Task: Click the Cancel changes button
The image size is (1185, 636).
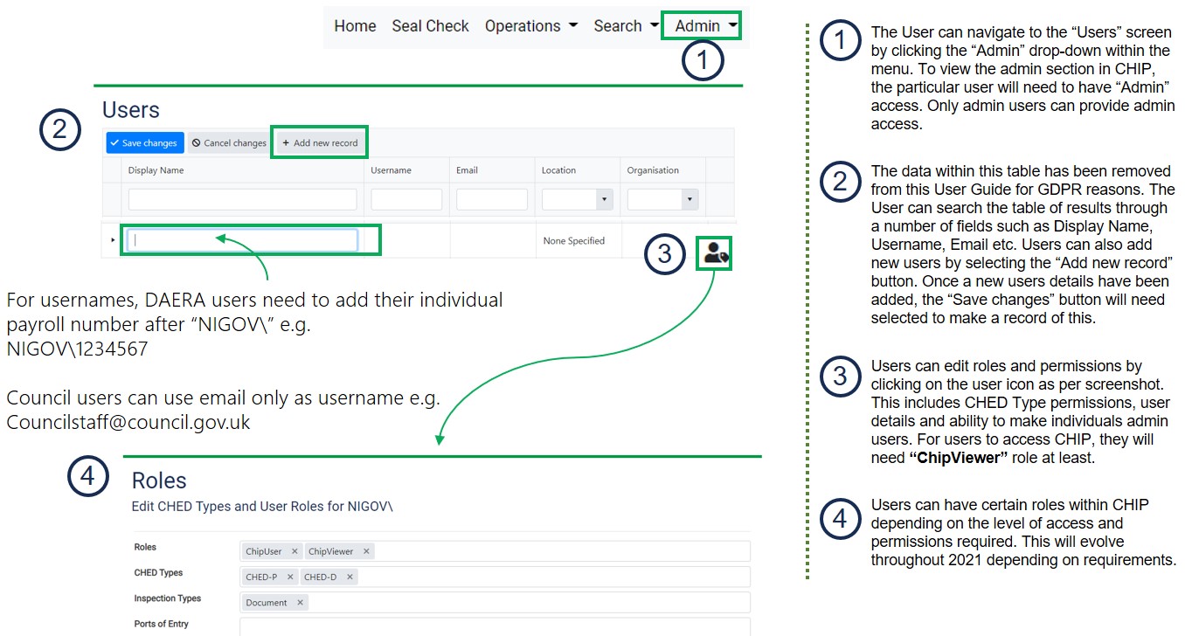Action: tap(229, 143)
